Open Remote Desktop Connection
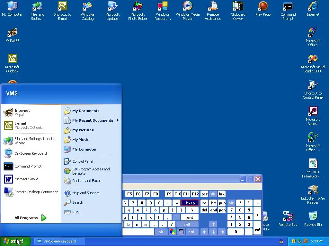329x246 pixels. tap(31, 192)
